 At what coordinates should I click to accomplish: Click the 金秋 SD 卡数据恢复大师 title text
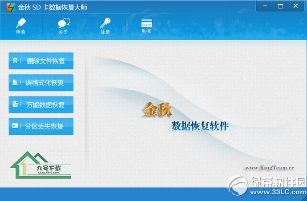pos(53,8)
